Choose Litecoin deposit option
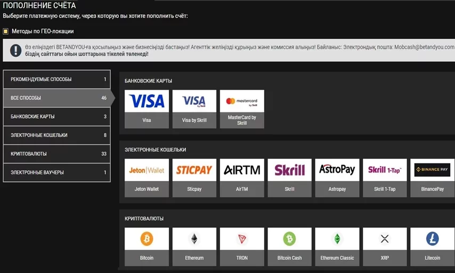 (433, 246)
